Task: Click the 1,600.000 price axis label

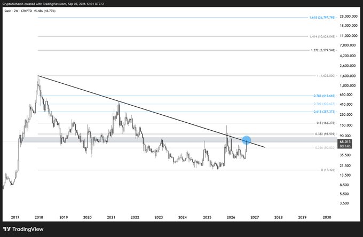Action: [348, 76]
